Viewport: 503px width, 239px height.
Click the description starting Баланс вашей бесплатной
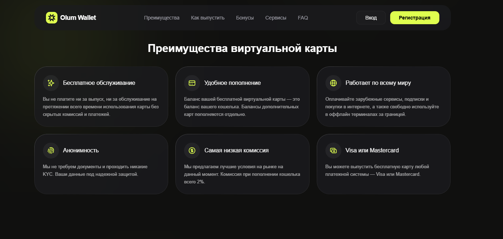242,107
